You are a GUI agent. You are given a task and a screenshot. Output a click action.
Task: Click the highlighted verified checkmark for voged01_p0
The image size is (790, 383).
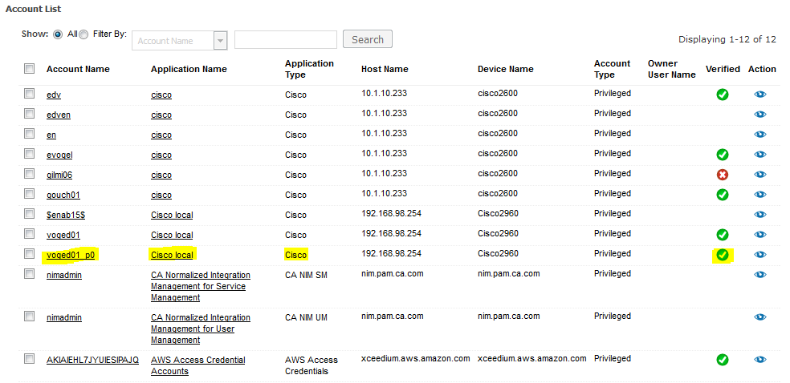pos(722,255)
